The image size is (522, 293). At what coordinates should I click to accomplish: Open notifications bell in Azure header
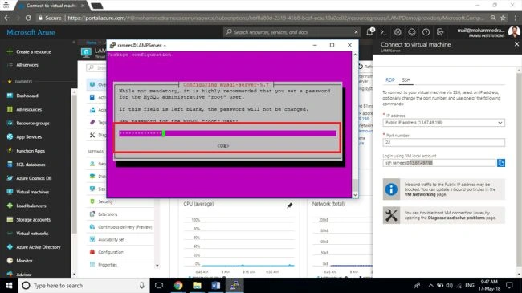(370, 32)
